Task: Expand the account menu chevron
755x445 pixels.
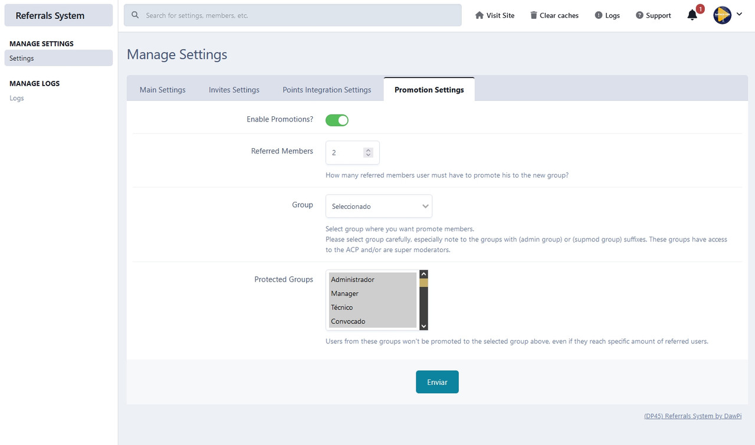Action: click(738, 15)
